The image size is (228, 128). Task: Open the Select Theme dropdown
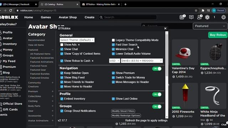[x=77, y=40]
